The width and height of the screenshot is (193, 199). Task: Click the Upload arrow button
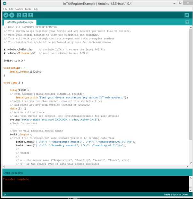click(x=12, y=15)
